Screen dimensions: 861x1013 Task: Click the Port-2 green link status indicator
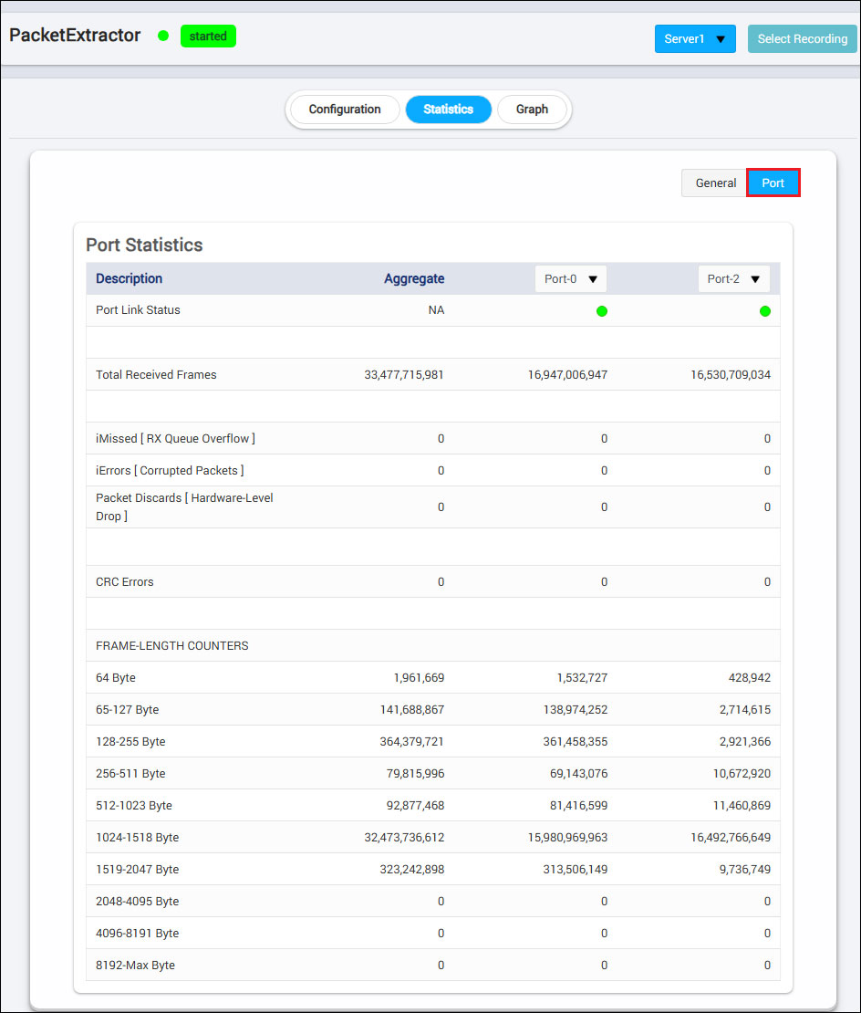click(x=765, y=311)
